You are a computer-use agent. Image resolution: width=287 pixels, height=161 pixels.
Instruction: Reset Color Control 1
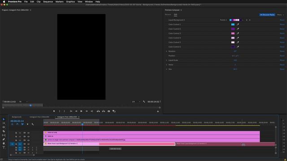282,25
